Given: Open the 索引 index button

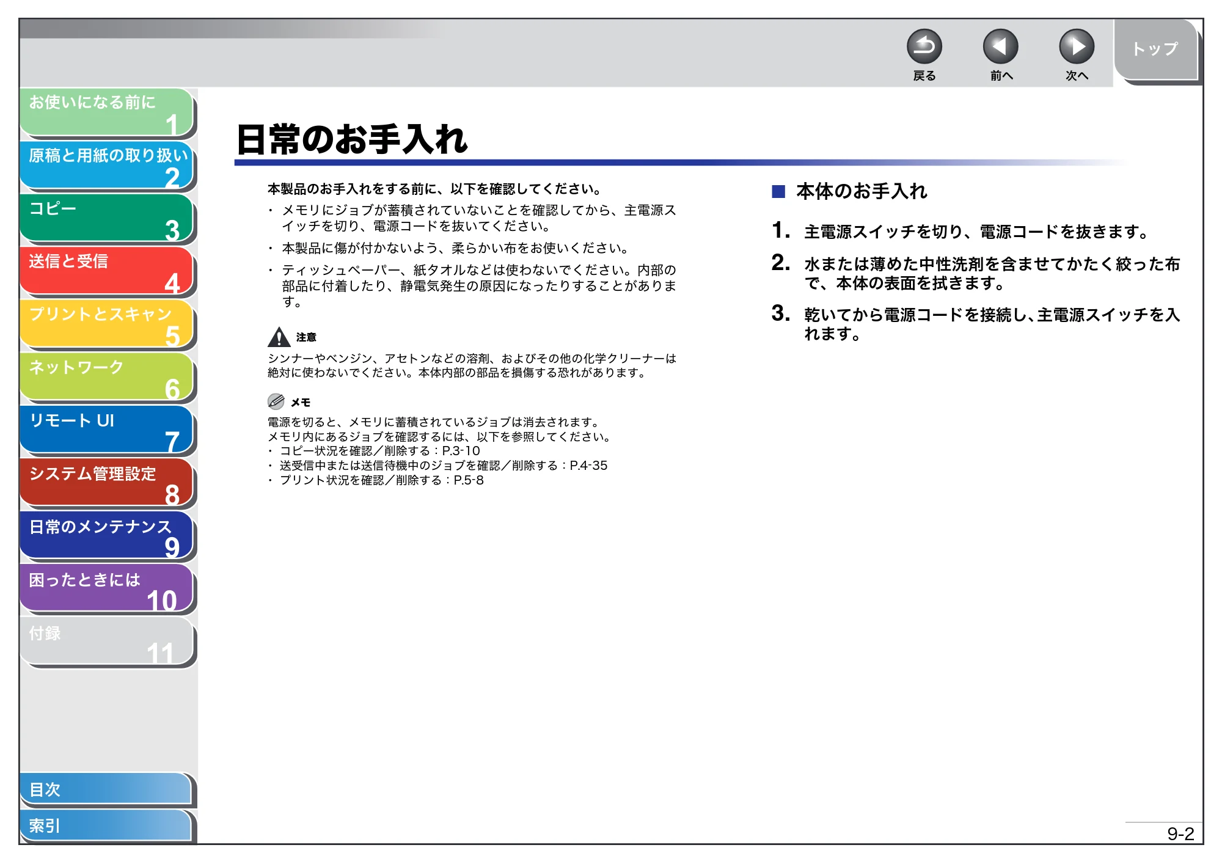Looking at the screenshot, I should [x=106, y=826].
